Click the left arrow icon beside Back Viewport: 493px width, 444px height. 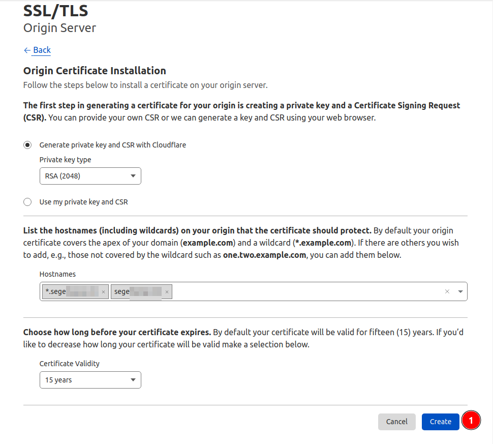click(x=27, y=50)
